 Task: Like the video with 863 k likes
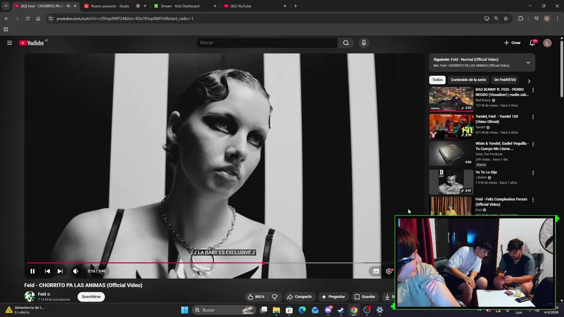click(256, 297)
